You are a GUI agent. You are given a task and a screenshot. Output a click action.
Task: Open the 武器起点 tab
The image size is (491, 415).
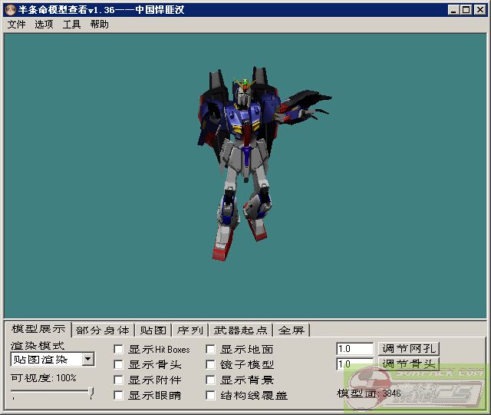click(x=241, y=330)
